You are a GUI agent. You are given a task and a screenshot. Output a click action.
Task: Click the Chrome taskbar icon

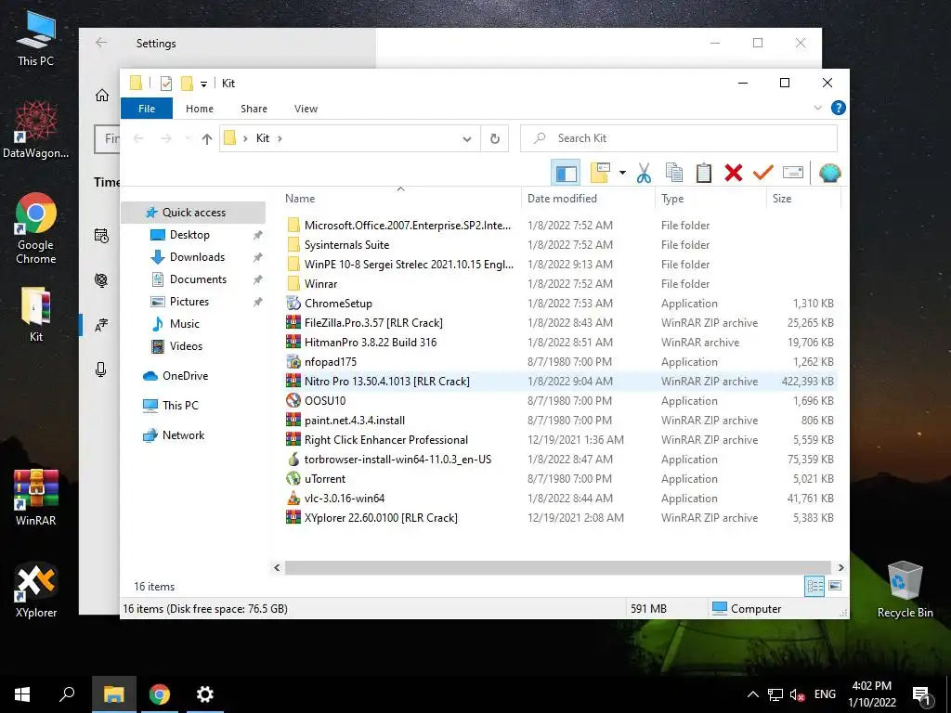coord(160,694)
